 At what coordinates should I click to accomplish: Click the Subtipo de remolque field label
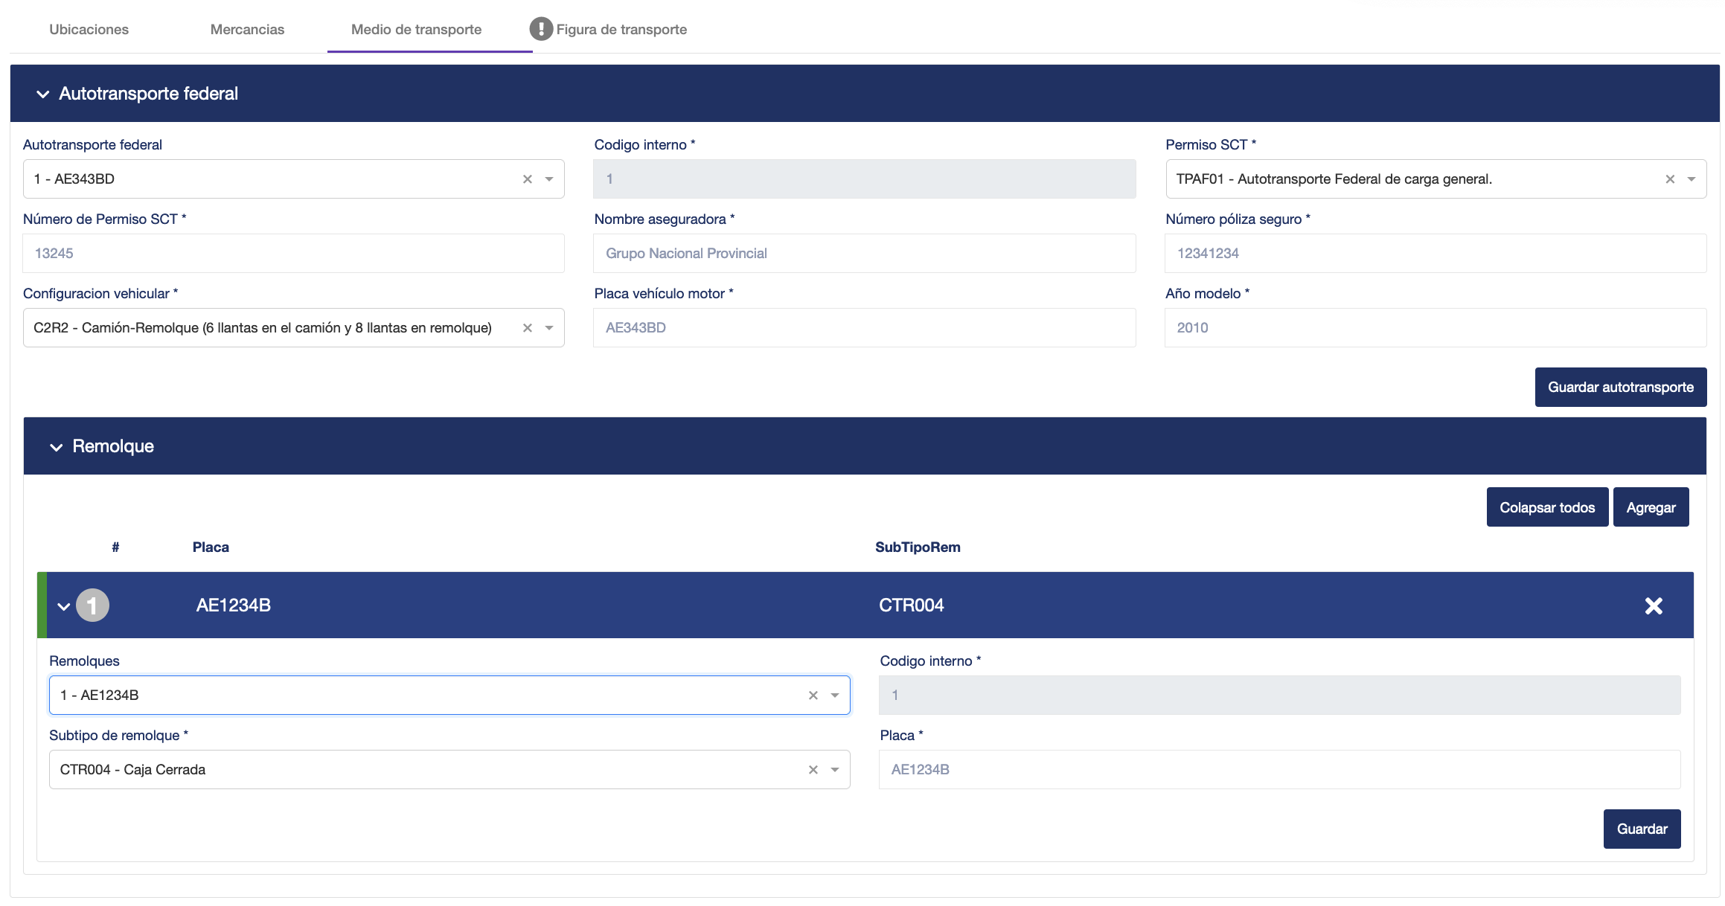click(118, 735)
